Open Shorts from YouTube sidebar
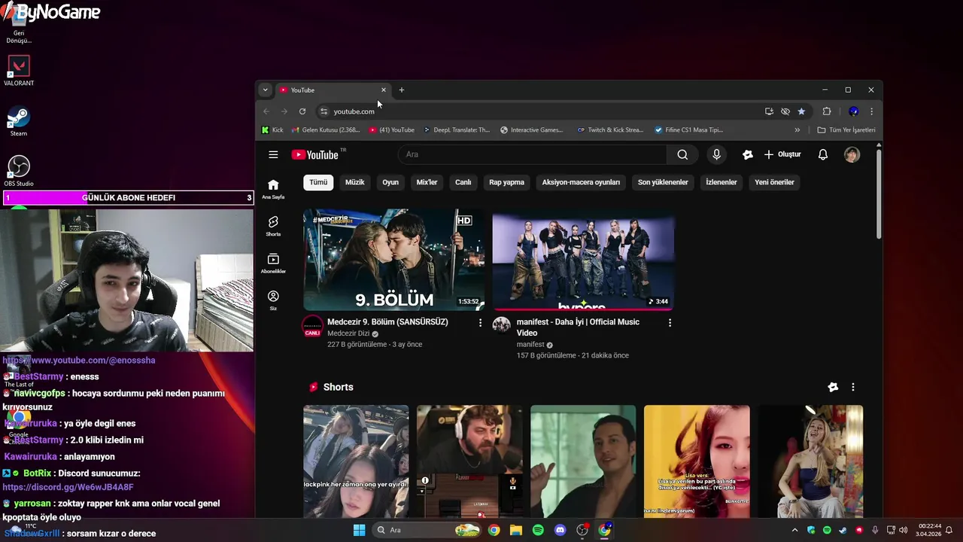Screen dimensions: 963x542 (x=273, y=226)
